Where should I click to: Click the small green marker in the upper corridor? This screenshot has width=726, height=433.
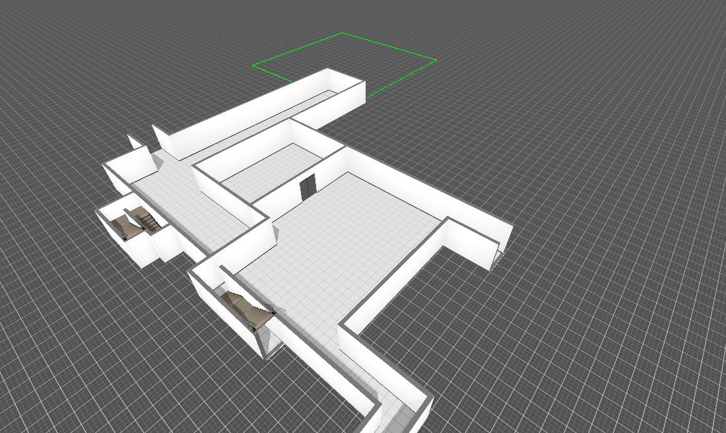pos(325,96)
